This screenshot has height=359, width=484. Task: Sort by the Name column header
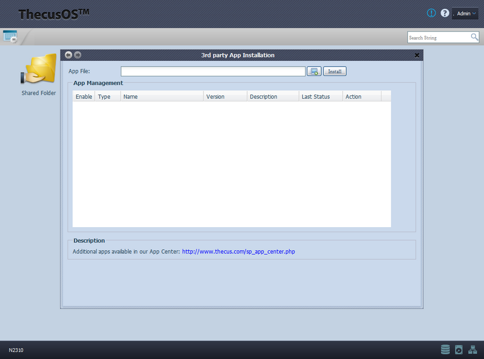(162, 96)
